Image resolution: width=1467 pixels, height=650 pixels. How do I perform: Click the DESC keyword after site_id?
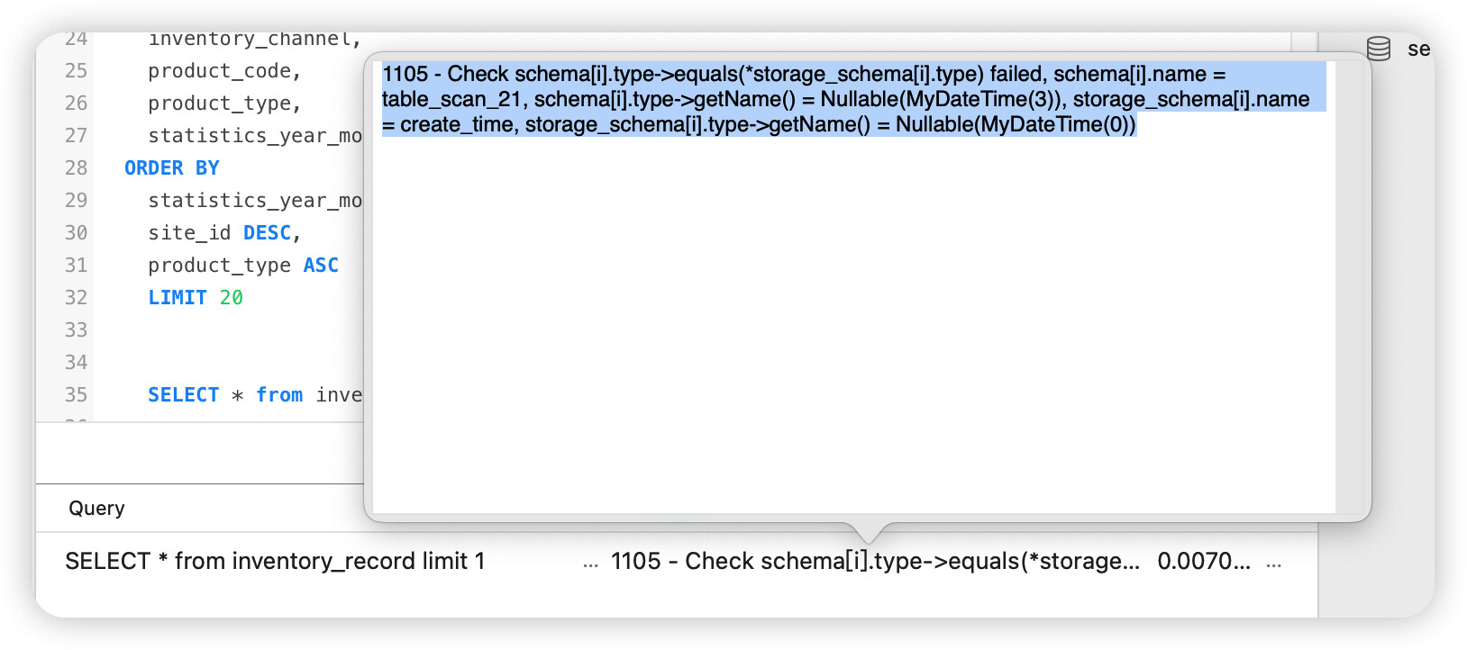click(267, 233)
